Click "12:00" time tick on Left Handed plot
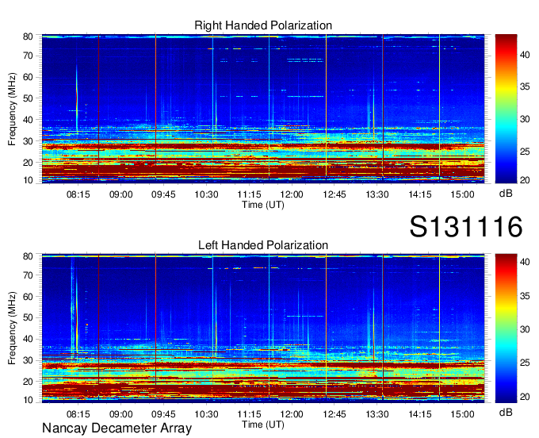 (292, 413)
